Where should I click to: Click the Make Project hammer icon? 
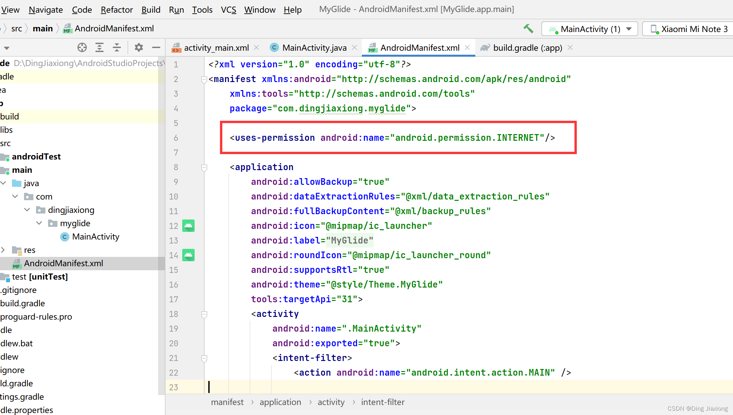pyautogui.click(x=528, y=29)
